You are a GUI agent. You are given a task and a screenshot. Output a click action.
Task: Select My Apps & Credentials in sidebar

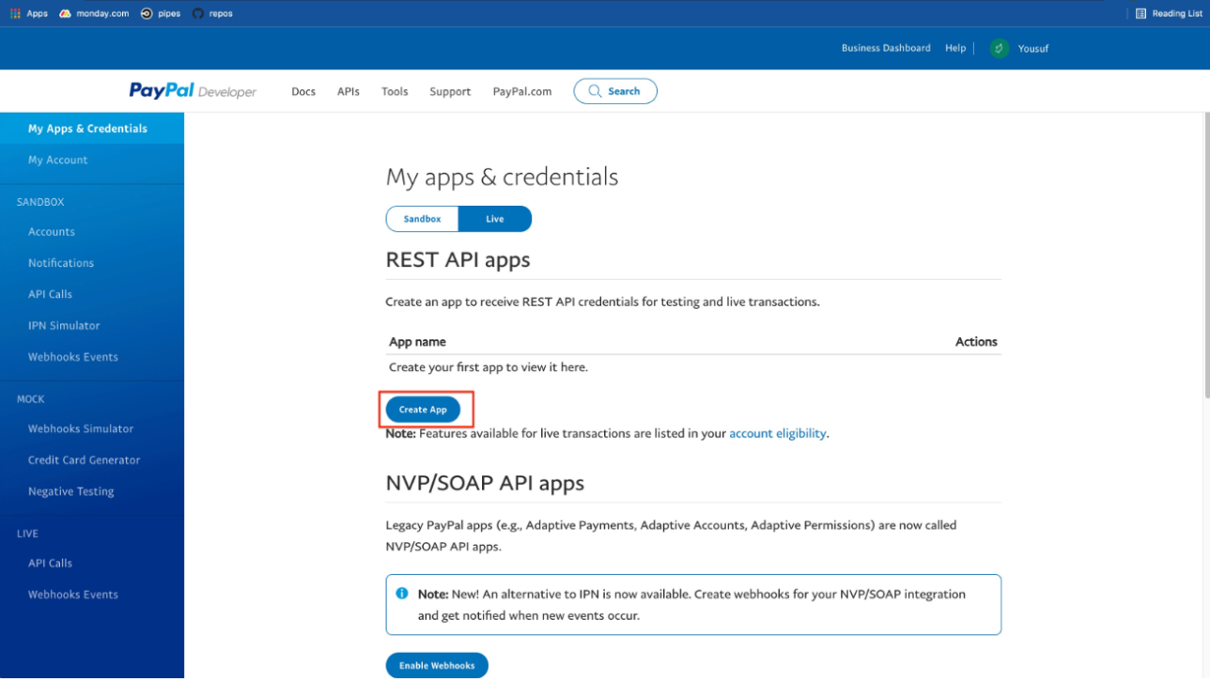[x=92, y=129]
